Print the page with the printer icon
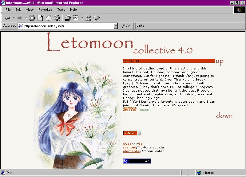This screenshot has height=177, width=246. [x=68, y=18]
